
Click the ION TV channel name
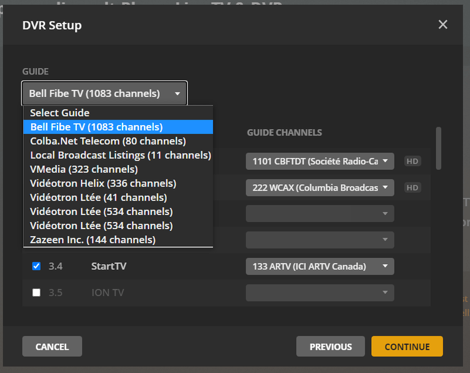[108, 292]
